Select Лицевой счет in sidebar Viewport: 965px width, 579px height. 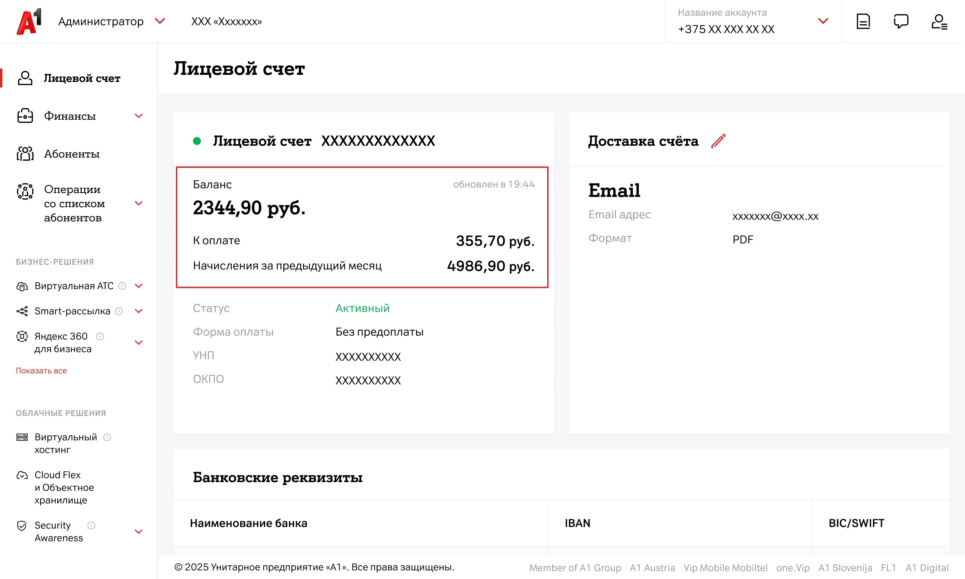(81, 78)
